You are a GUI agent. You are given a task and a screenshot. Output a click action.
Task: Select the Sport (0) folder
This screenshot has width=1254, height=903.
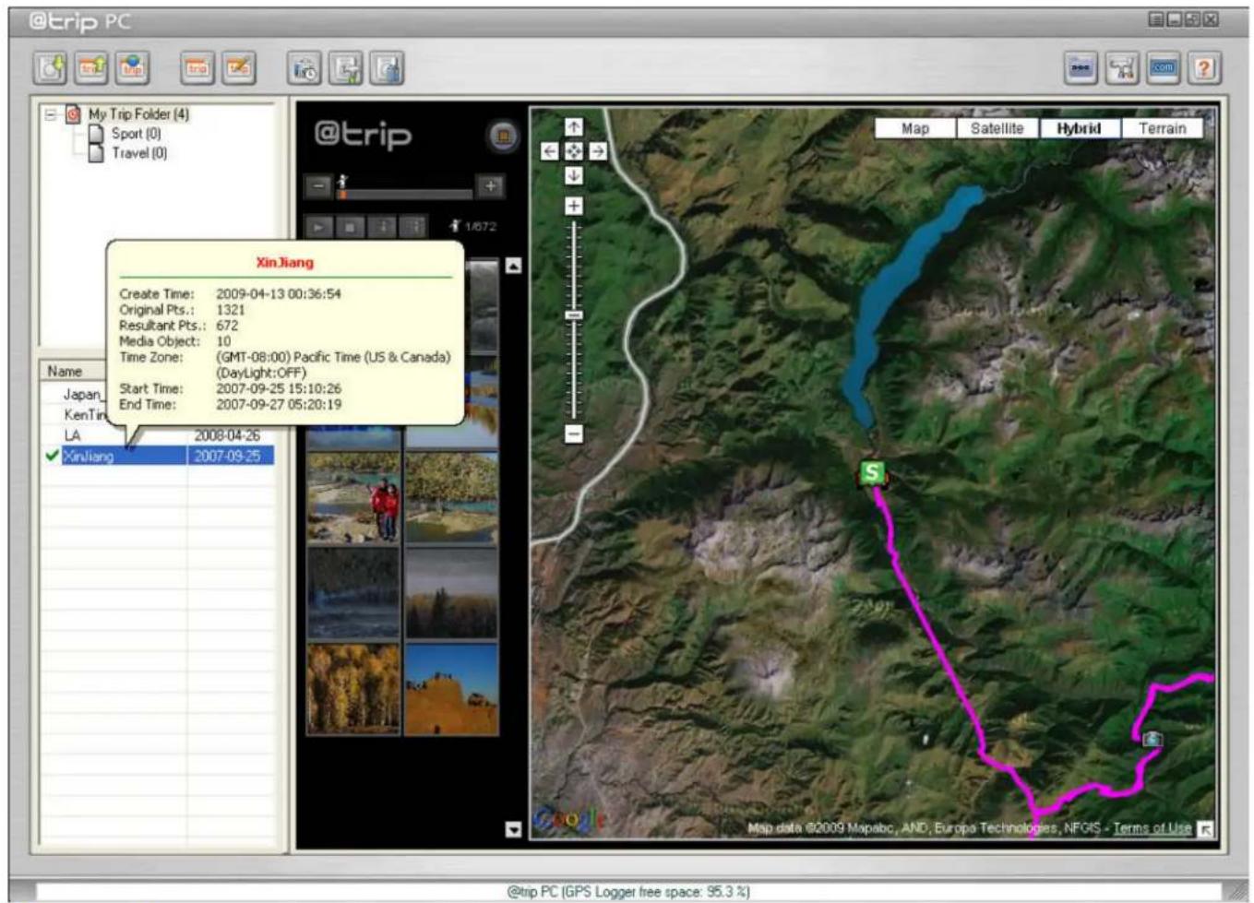137,134
